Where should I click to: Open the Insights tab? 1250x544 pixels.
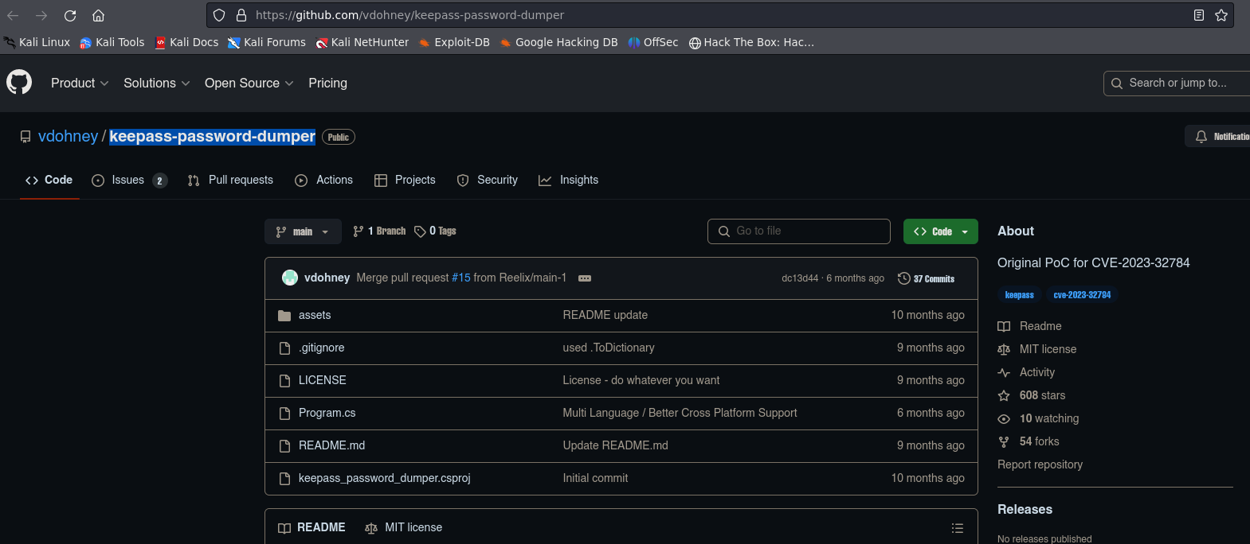[569, 181]
